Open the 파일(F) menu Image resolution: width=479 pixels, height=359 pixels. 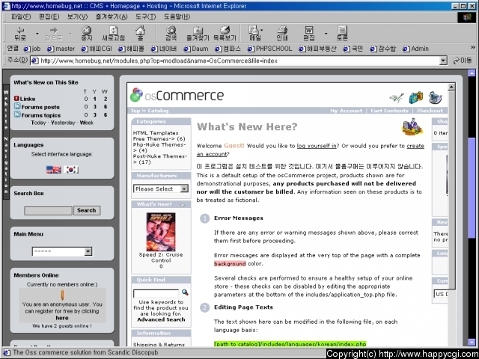pos(21,16)
